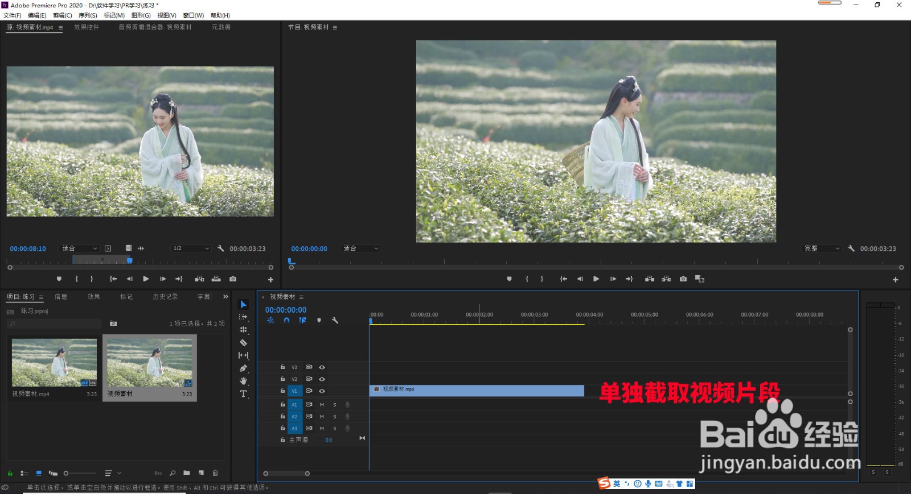Toggle V3 track output eye
Screen dimensions: 911x494
(322, 367)
